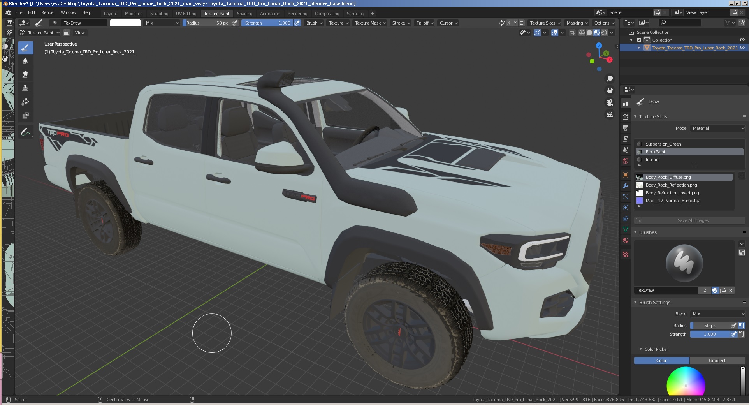749x405 pixels.
Task: Adjust the Strength slider in Brush Settings
Action: pos(710,334)
